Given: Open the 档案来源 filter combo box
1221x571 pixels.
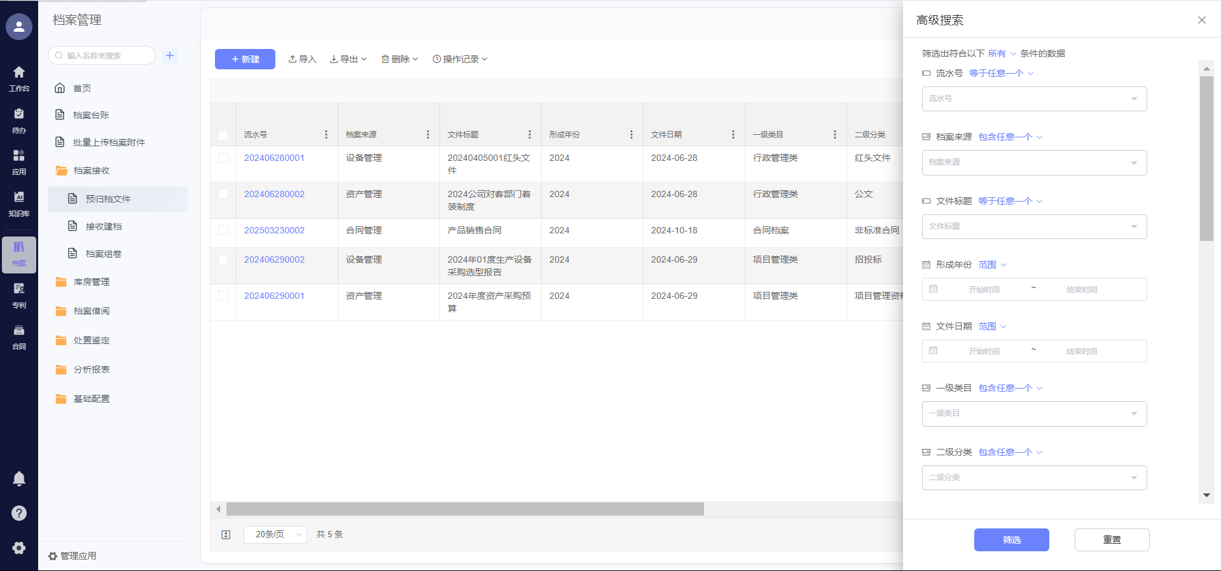Looking at the screenshot, I should click(1034, 163).
